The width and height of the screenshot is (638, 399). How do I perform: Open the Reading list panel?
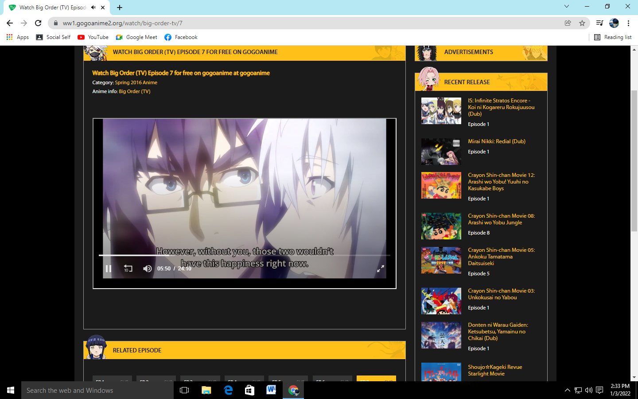(613, 37)
